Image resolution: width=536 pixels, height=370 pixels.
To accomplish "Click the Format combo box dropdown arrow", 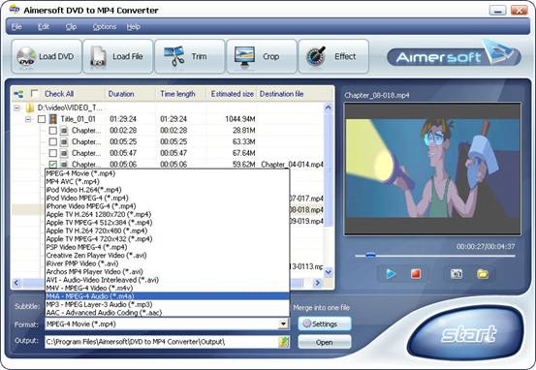I will click(283, 324).
